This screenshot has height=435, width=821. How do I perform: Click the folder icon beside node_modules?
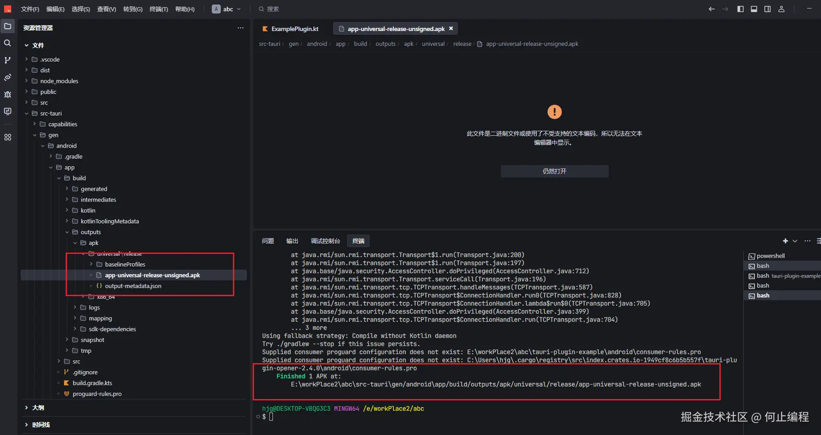(34, 81)
